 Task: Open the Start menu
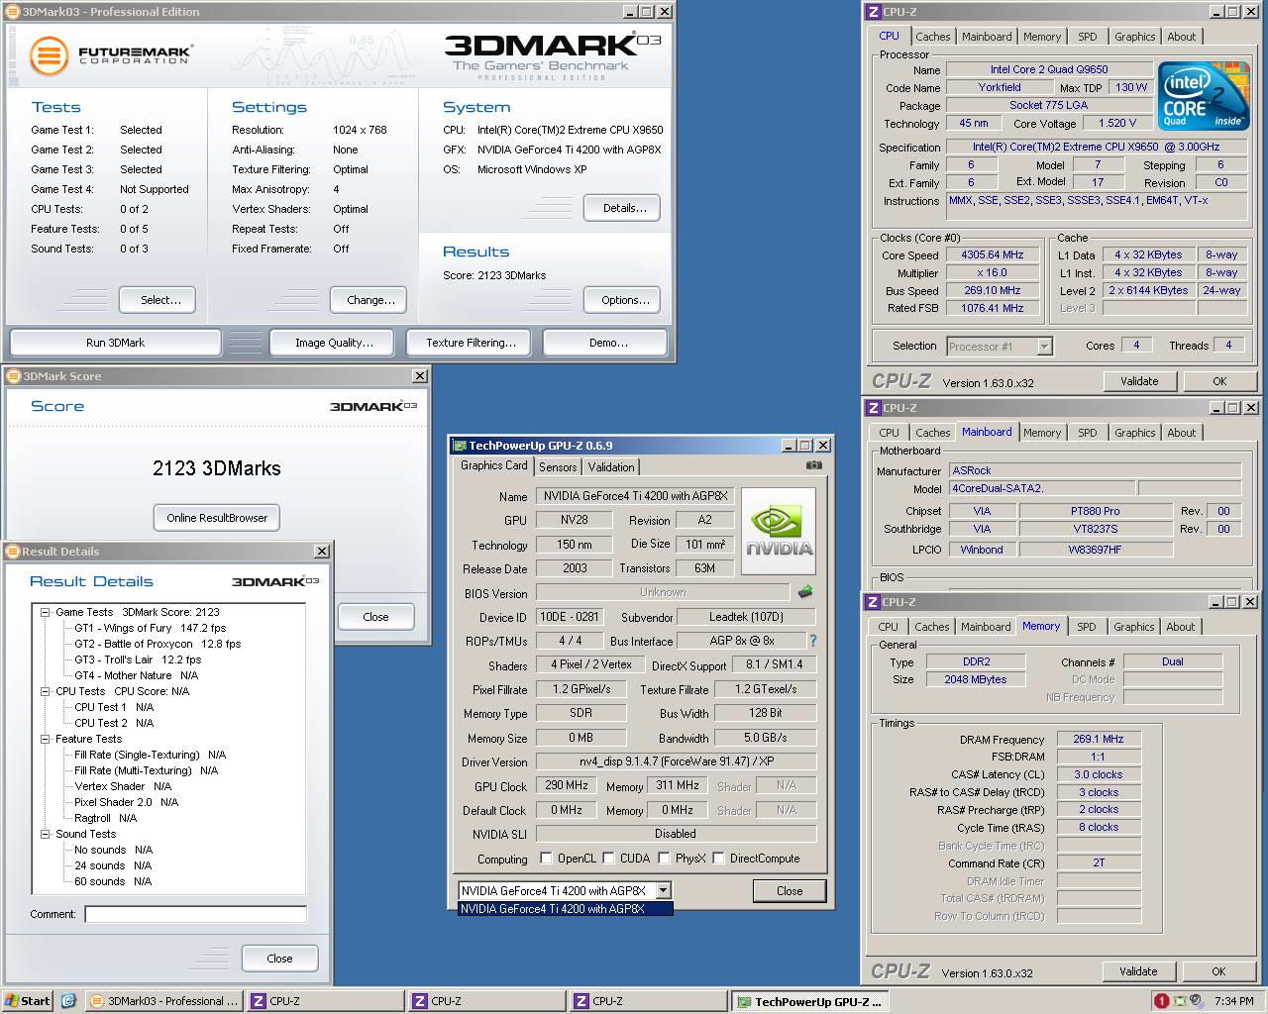point(27,1001)
